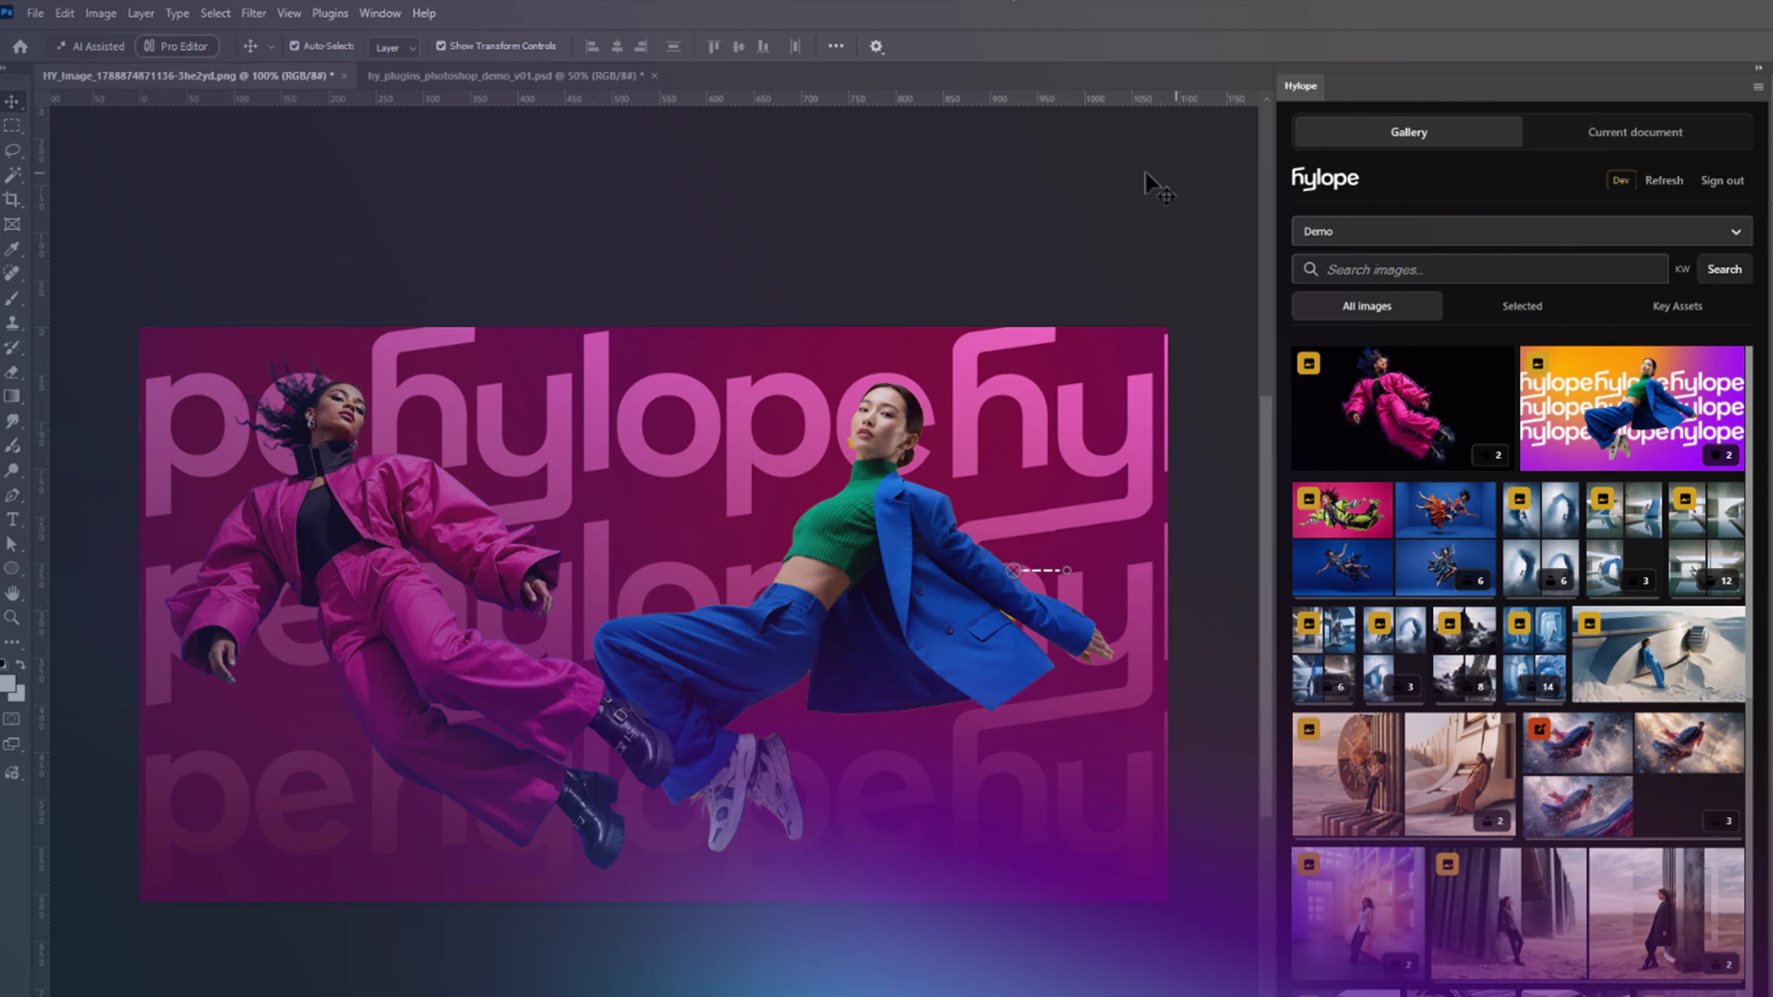Click align left edges icon
The image size is (1773, 997).
pos(593,46)
